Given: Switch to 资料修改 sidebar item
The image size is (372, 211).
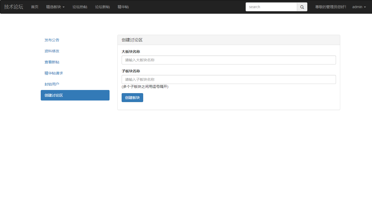Looking at the screenshot, I should [52, 51].
